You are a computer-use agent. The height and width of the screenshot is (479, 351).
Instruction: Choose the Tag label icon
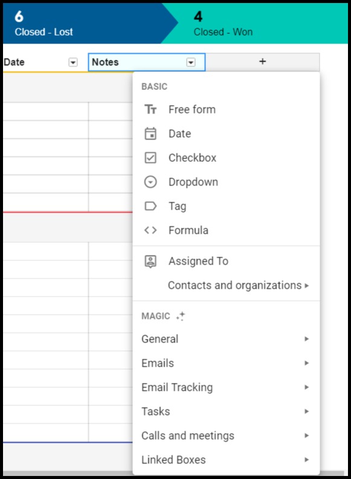pyautogui.click(x=150, y=206)
